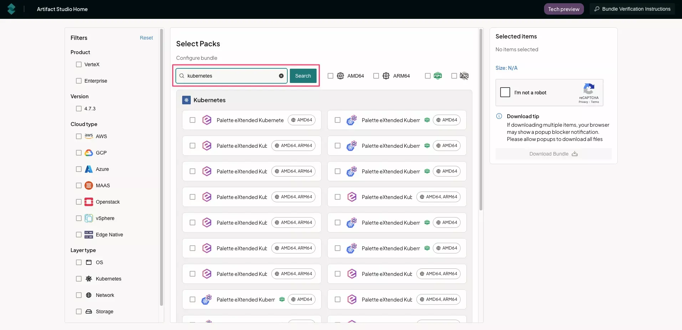682x330 pixels.
Task: Toggle the ARM64 architecture filter
Action: 376,75
